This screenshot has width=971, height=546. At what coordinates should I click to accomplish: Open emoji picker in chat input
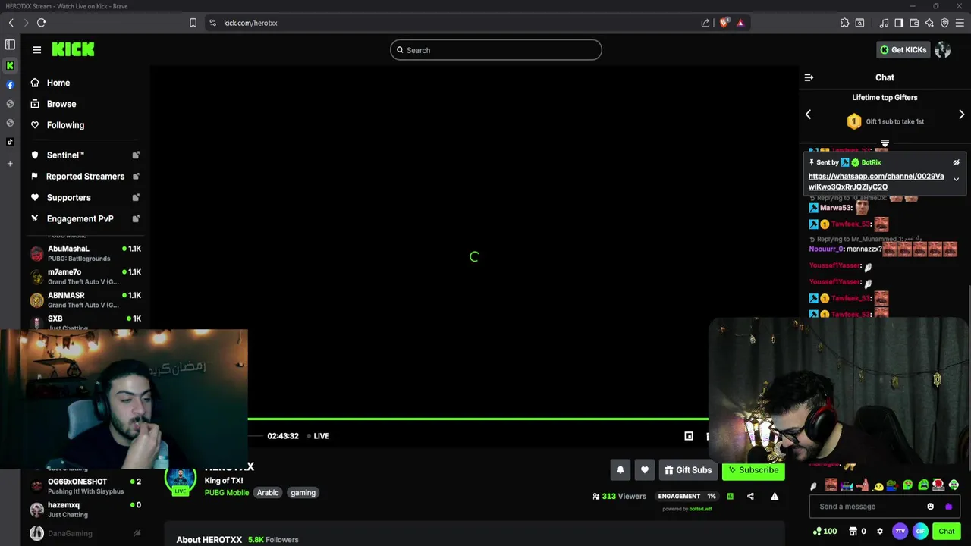[x=931, y=507]
